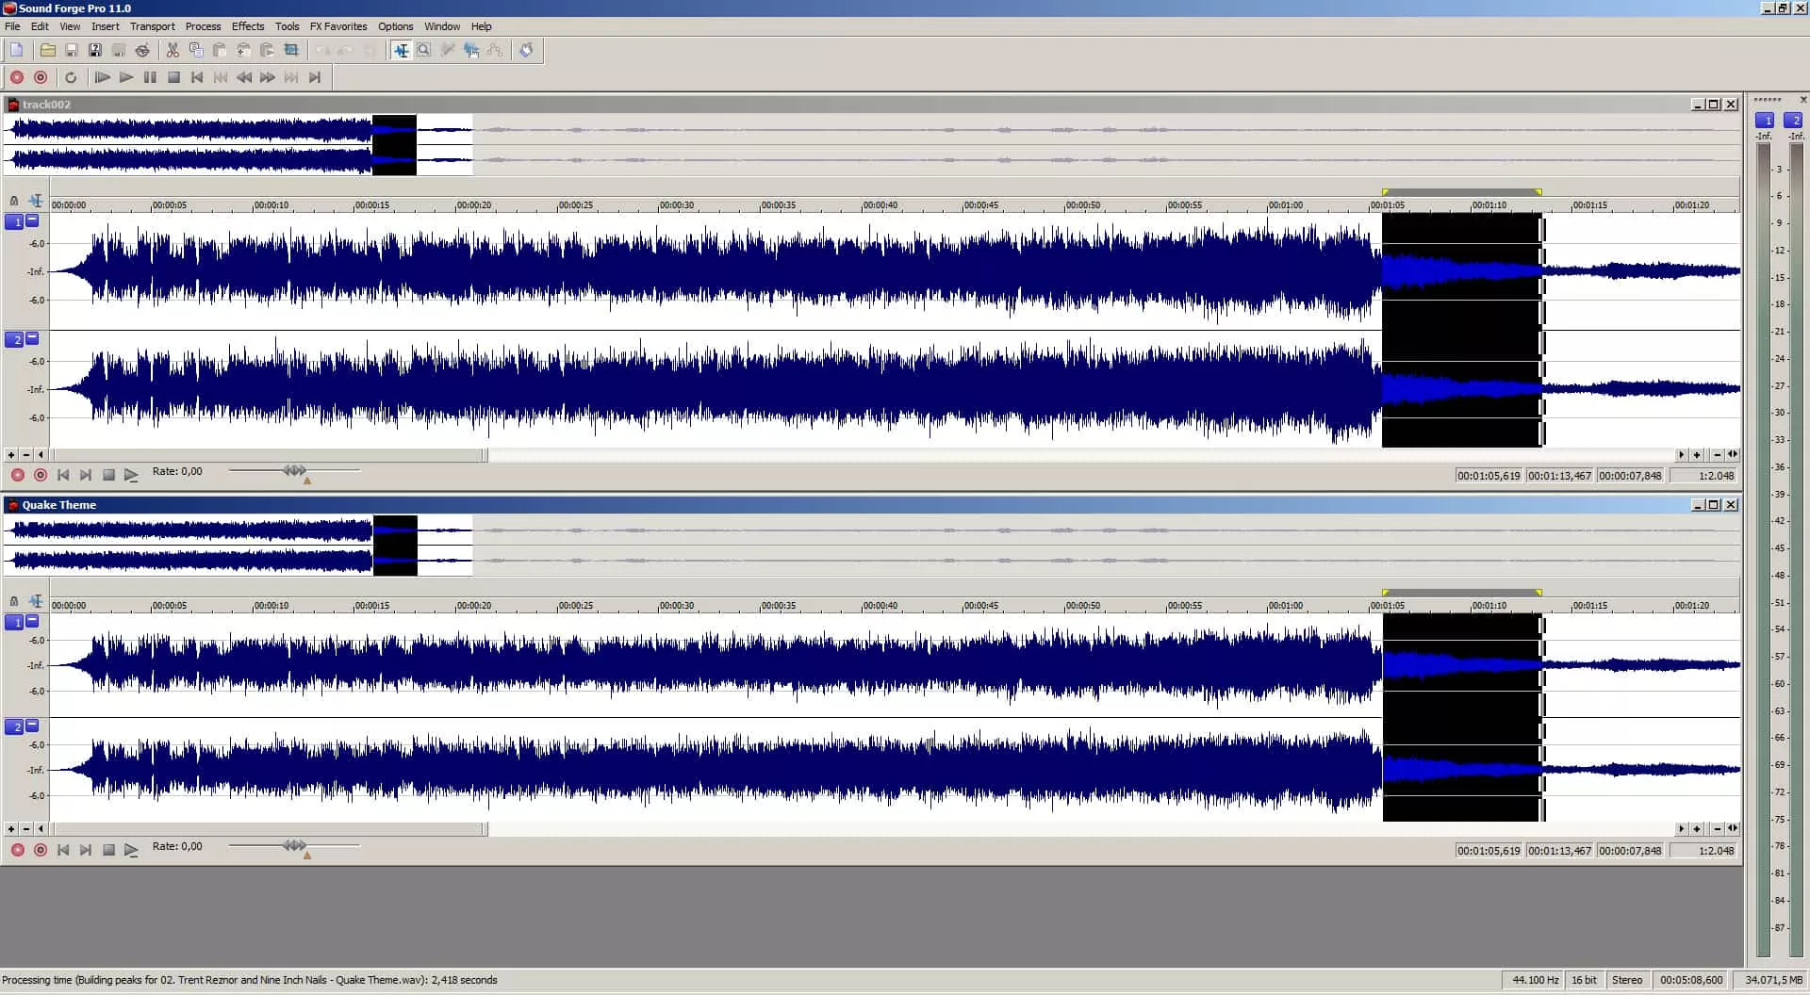Toggle meter channel 2 button
The width and height of the screenshot is (1810, 995).
pos(1793,120)
